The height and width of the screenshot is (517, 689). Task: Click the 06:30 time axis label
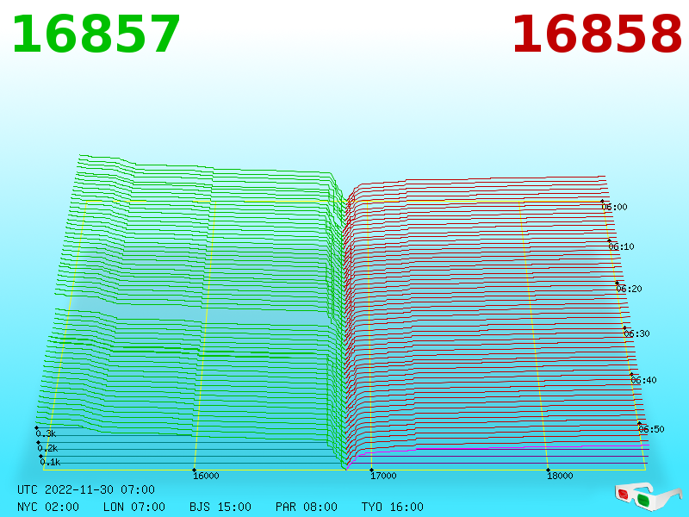click(x=636, y=333)
